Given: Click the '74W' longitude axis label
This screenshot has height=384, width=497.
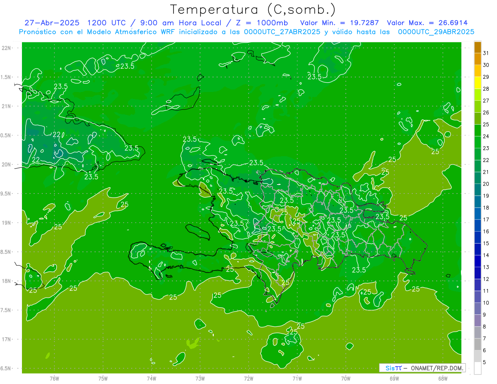Looking at the screenshot, I should pyautogui.click(x=152, y=378).
